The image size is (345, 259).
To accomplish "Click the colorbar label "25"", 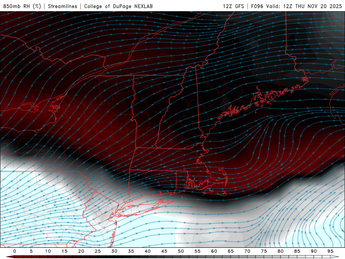I will pyautogui.click(x=98, y=251).
